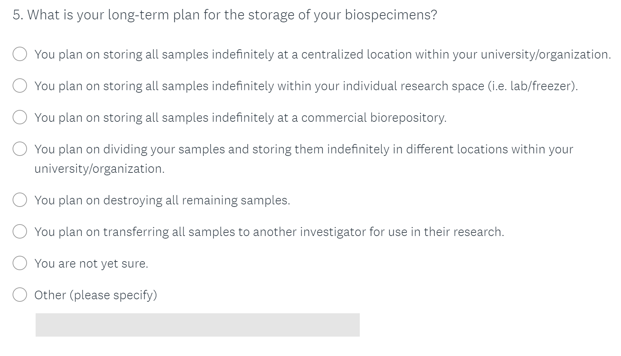Pick the commercial biorepository radio button

pos(20,117)
